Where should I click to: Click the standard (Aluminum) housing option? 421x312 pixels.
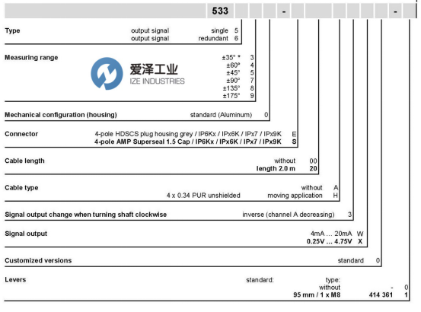pos(221,115)
